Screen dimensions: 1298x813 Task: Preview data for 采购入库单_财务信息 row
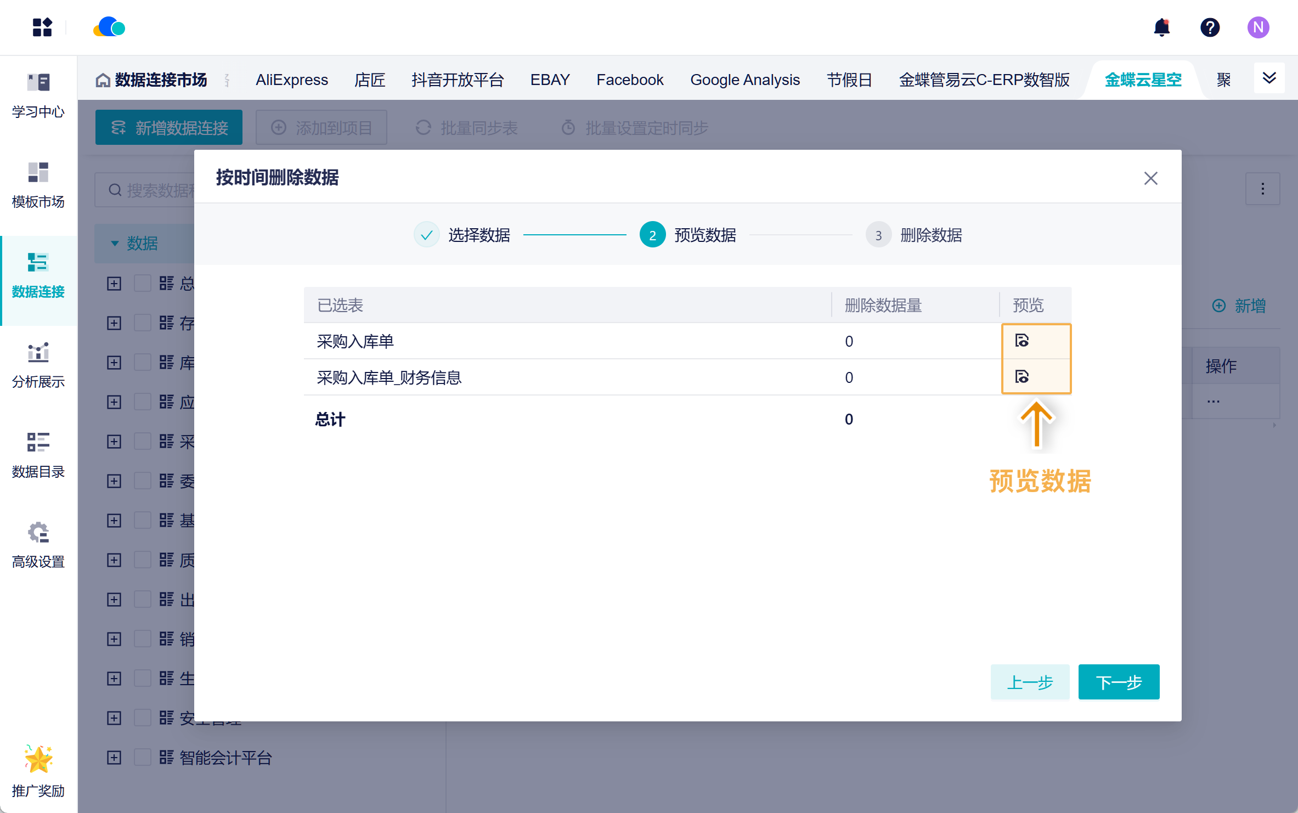[x=1022, y=377]
